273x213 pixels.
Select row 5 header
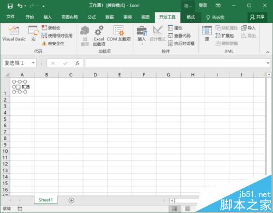tap(5, 119)
